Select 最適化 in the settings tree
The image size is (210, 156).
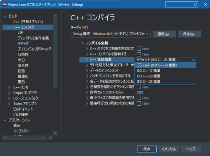click(x=23, y=76)
